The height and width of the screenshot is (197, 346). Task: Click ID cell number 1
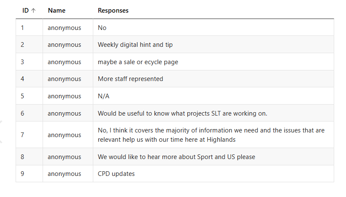point(22,28)
